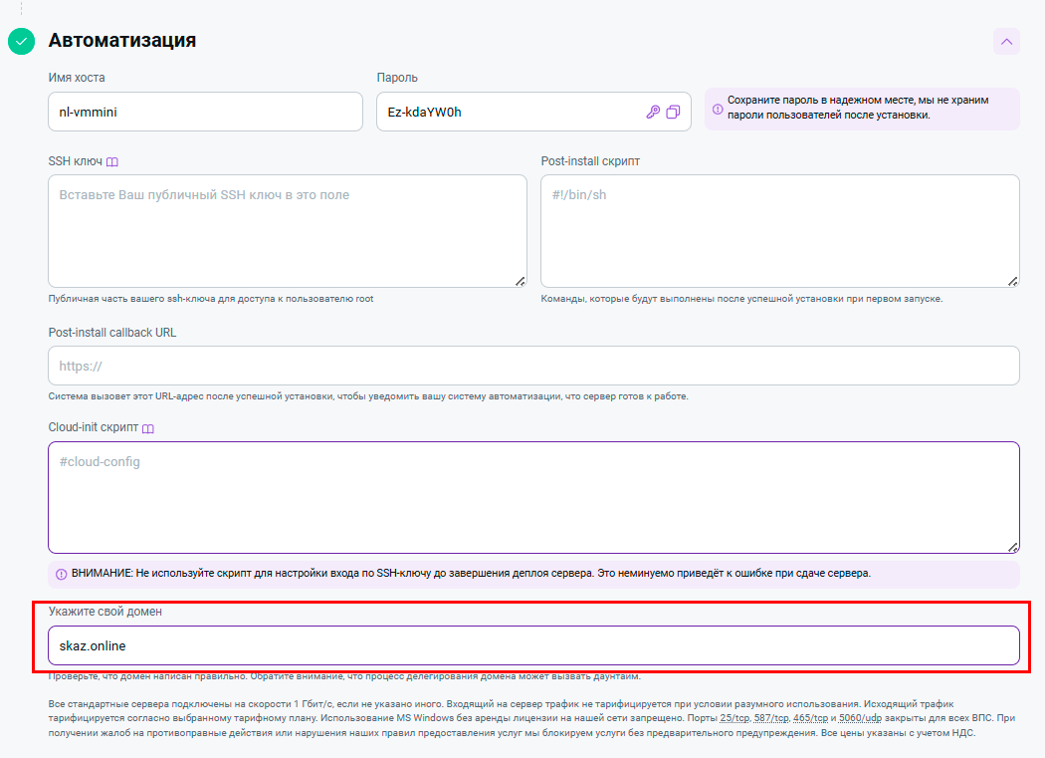
Task: Click the underlined 25/tcp port text
Action: pyautogui.click(x=734, y=718)
